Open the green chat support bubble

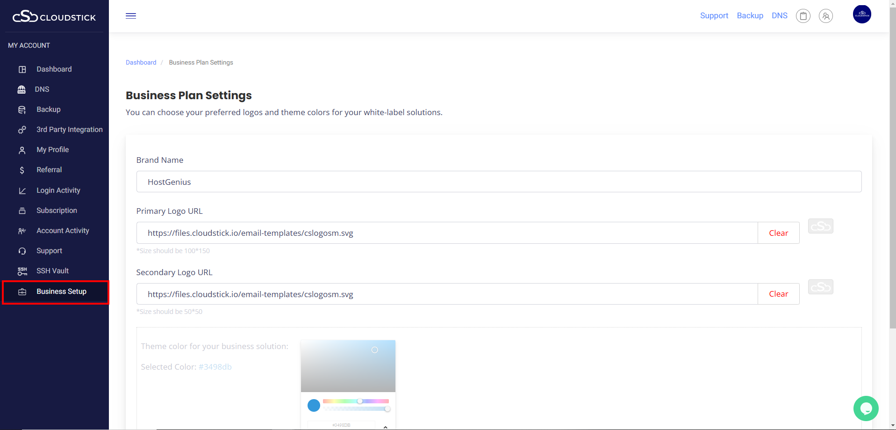(866, 408)
